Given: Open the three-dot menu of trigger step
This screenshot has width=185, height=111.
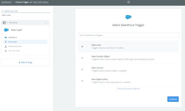Looking at the screenshot, I should (46, 23).
